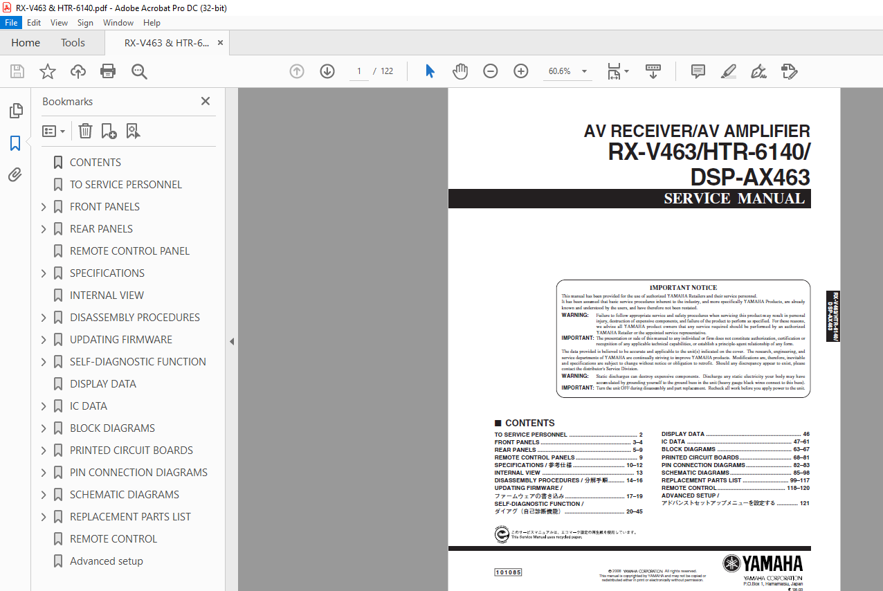The image size is (883, 591).
Task: Switch to the Tools tab
Action: [x=73, y=43]
